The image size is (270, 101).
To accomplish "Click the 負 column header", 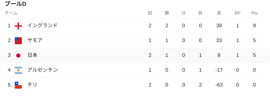I will (200, 13).
